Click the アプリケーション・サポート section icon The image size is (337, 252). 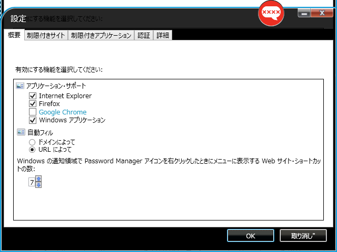point(20,86)
